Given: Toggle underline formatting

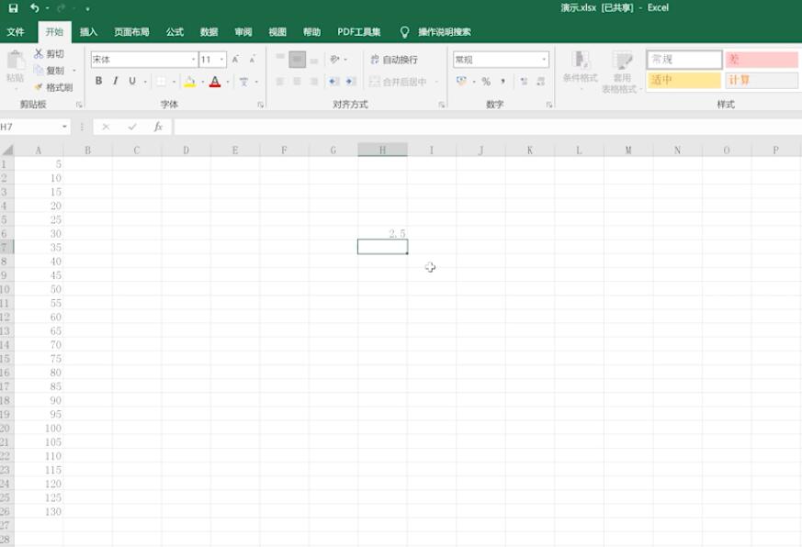Looking at the screenshot, I should (x=132, y=81).
